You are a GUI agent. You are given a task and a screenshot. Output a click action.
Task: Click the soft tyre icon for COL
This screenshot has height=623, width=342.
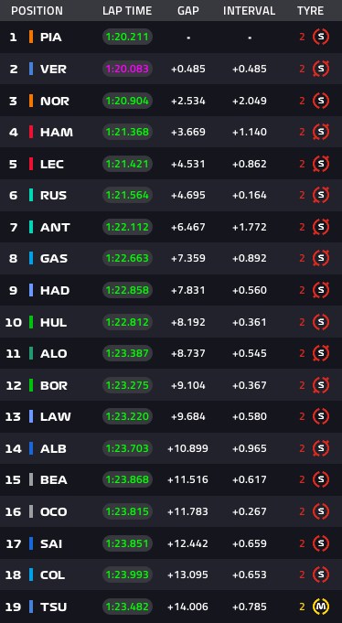coord(321,575)
